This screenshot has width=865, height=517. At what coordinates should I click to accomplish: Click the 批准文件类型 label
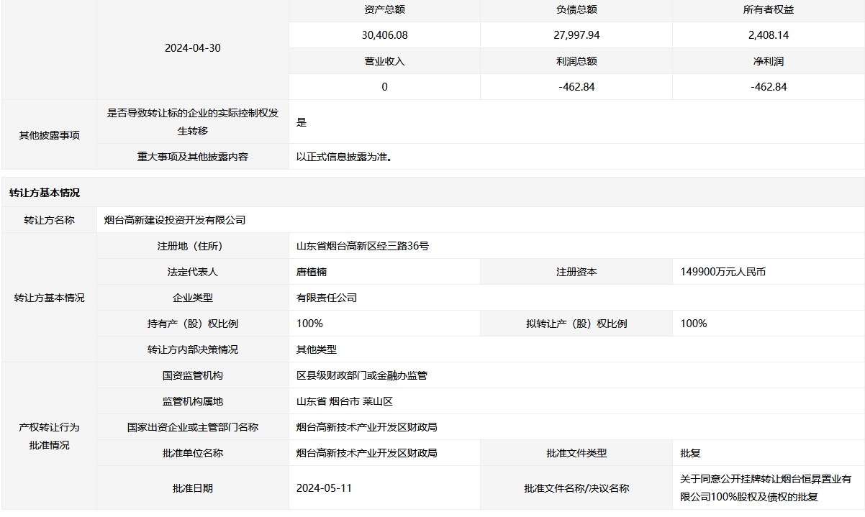[576, 453]
